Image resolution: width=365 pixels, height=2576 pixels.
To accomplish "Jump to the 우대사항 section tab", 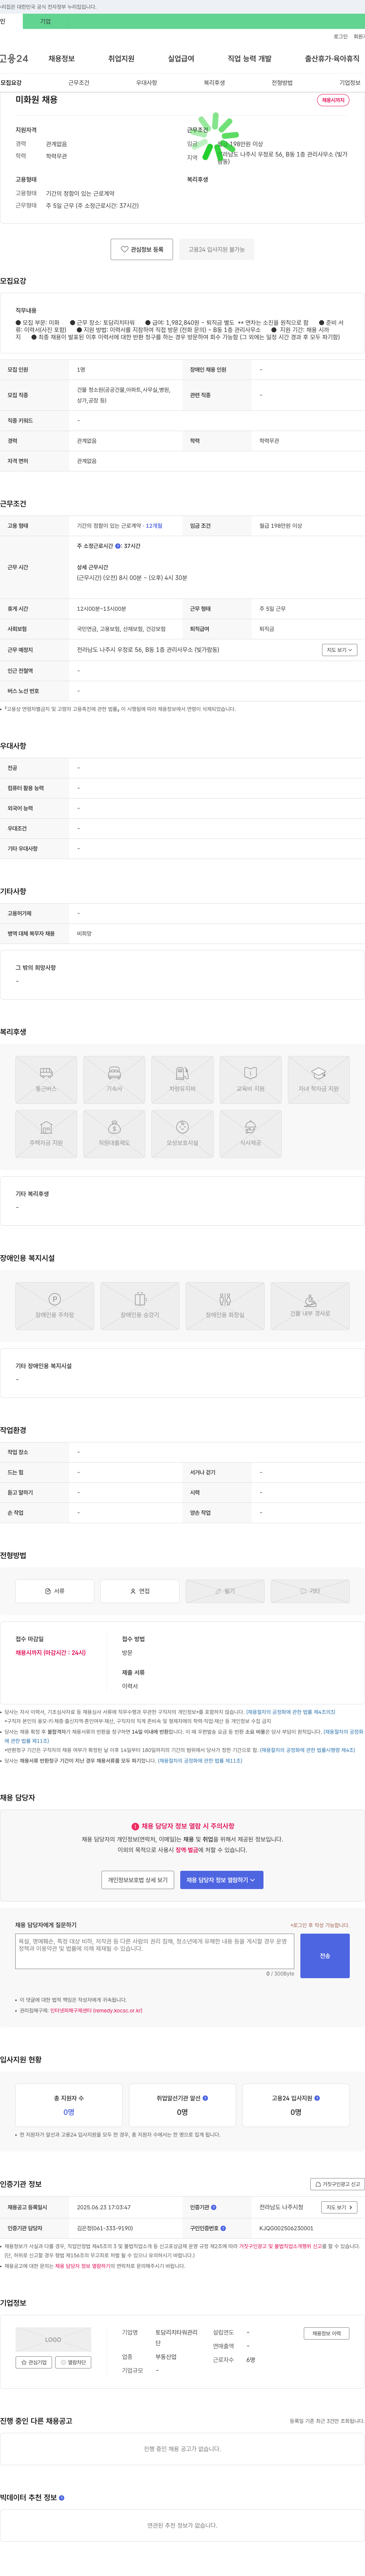I will click(x=147, y=83).
